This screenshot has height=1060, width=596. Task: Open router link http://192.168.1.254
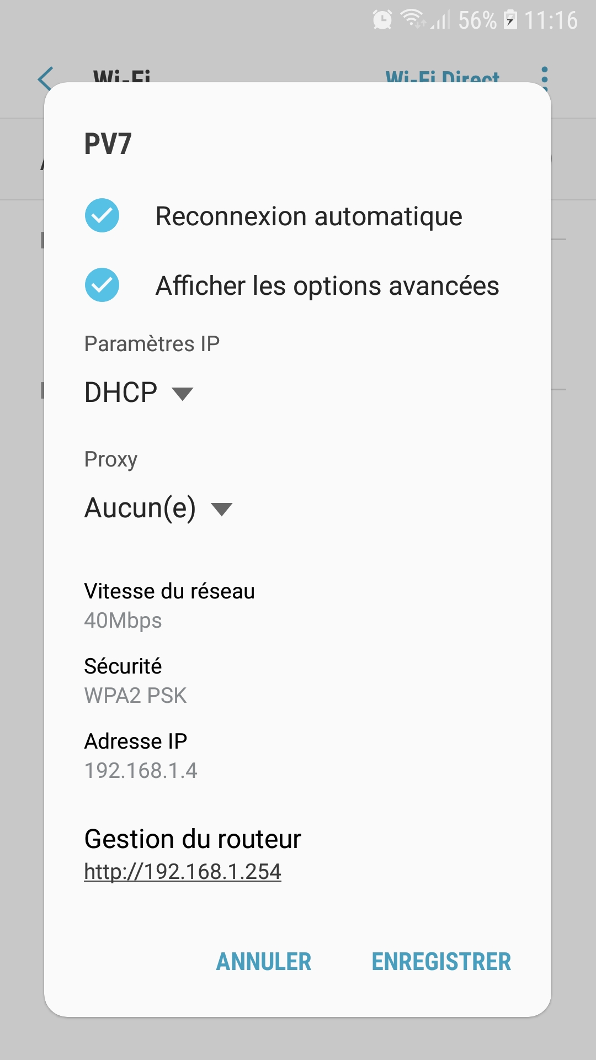pyautogui.click(x=183, y=872)
